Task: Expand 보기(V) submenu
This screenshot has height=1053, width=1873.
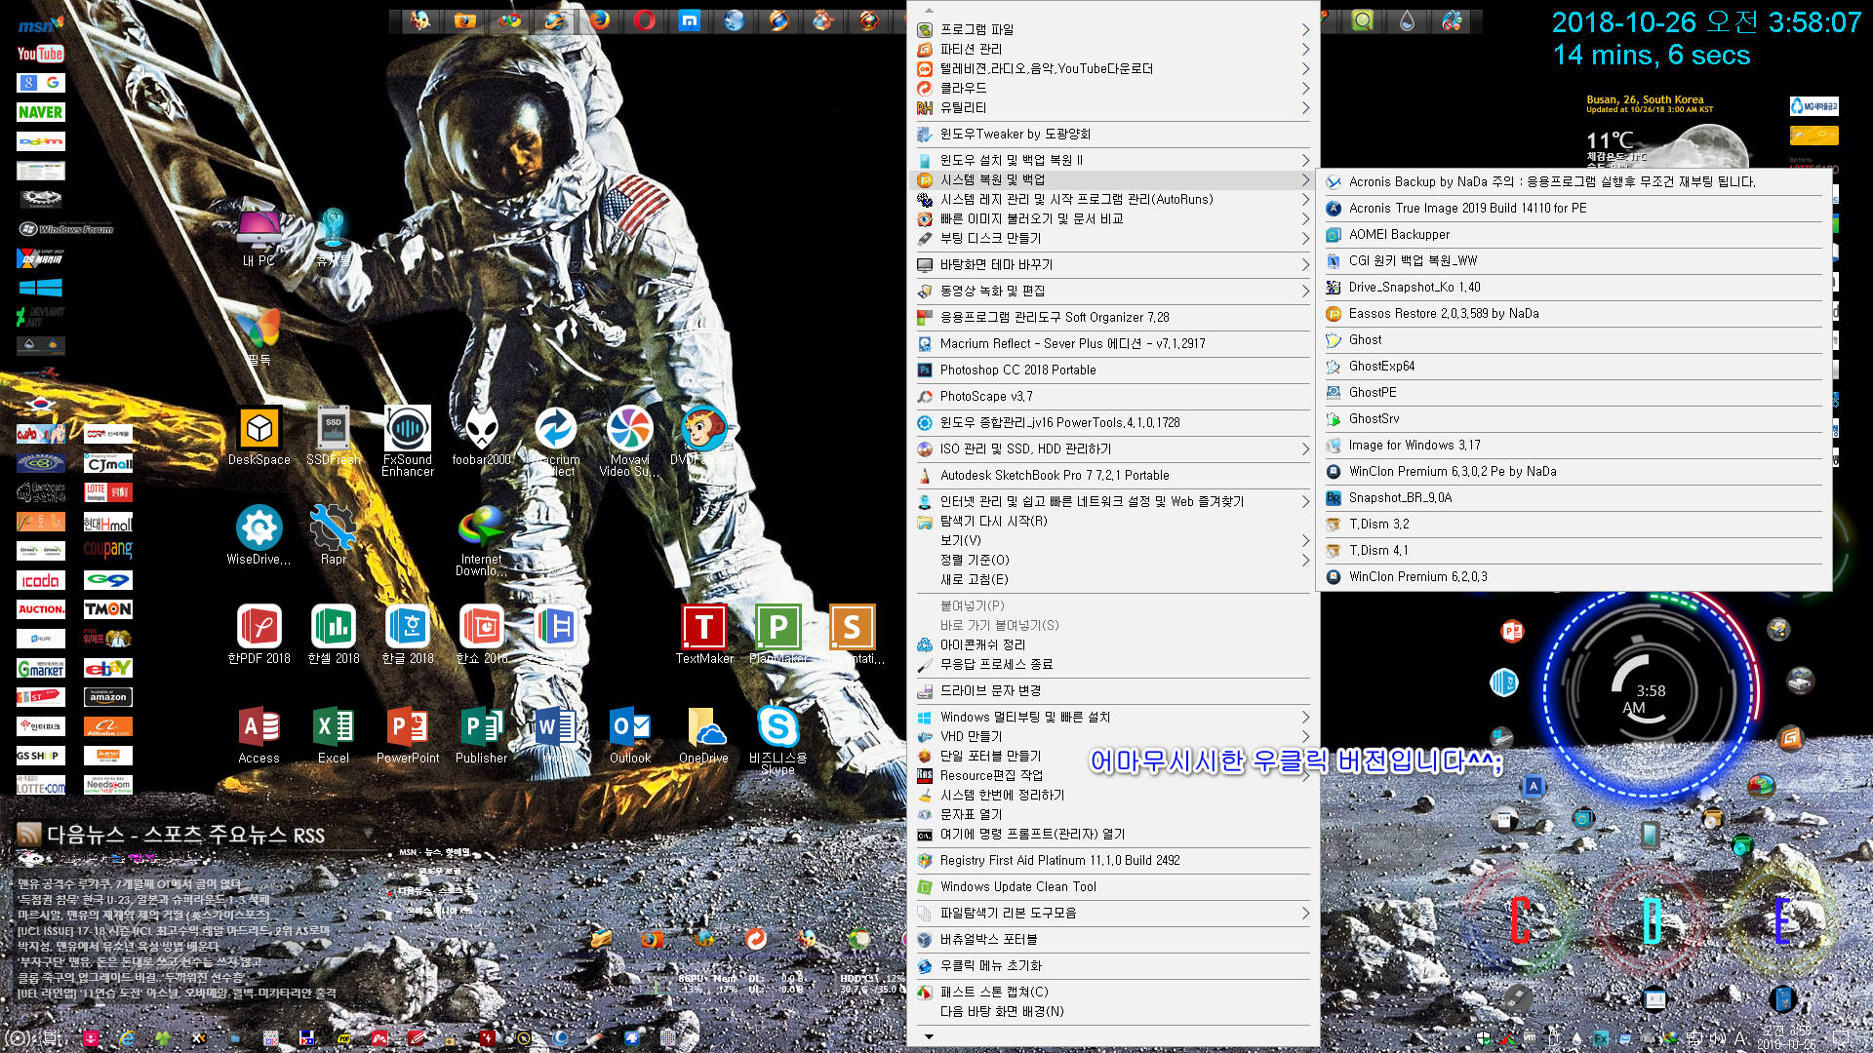Action: point(1113,540)
